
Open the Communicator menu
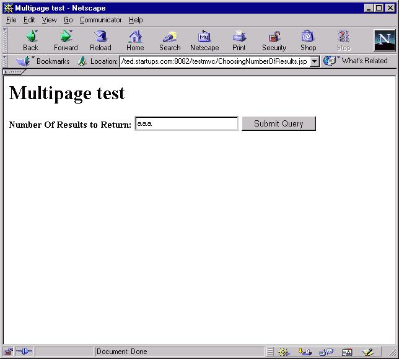(100, 20)
